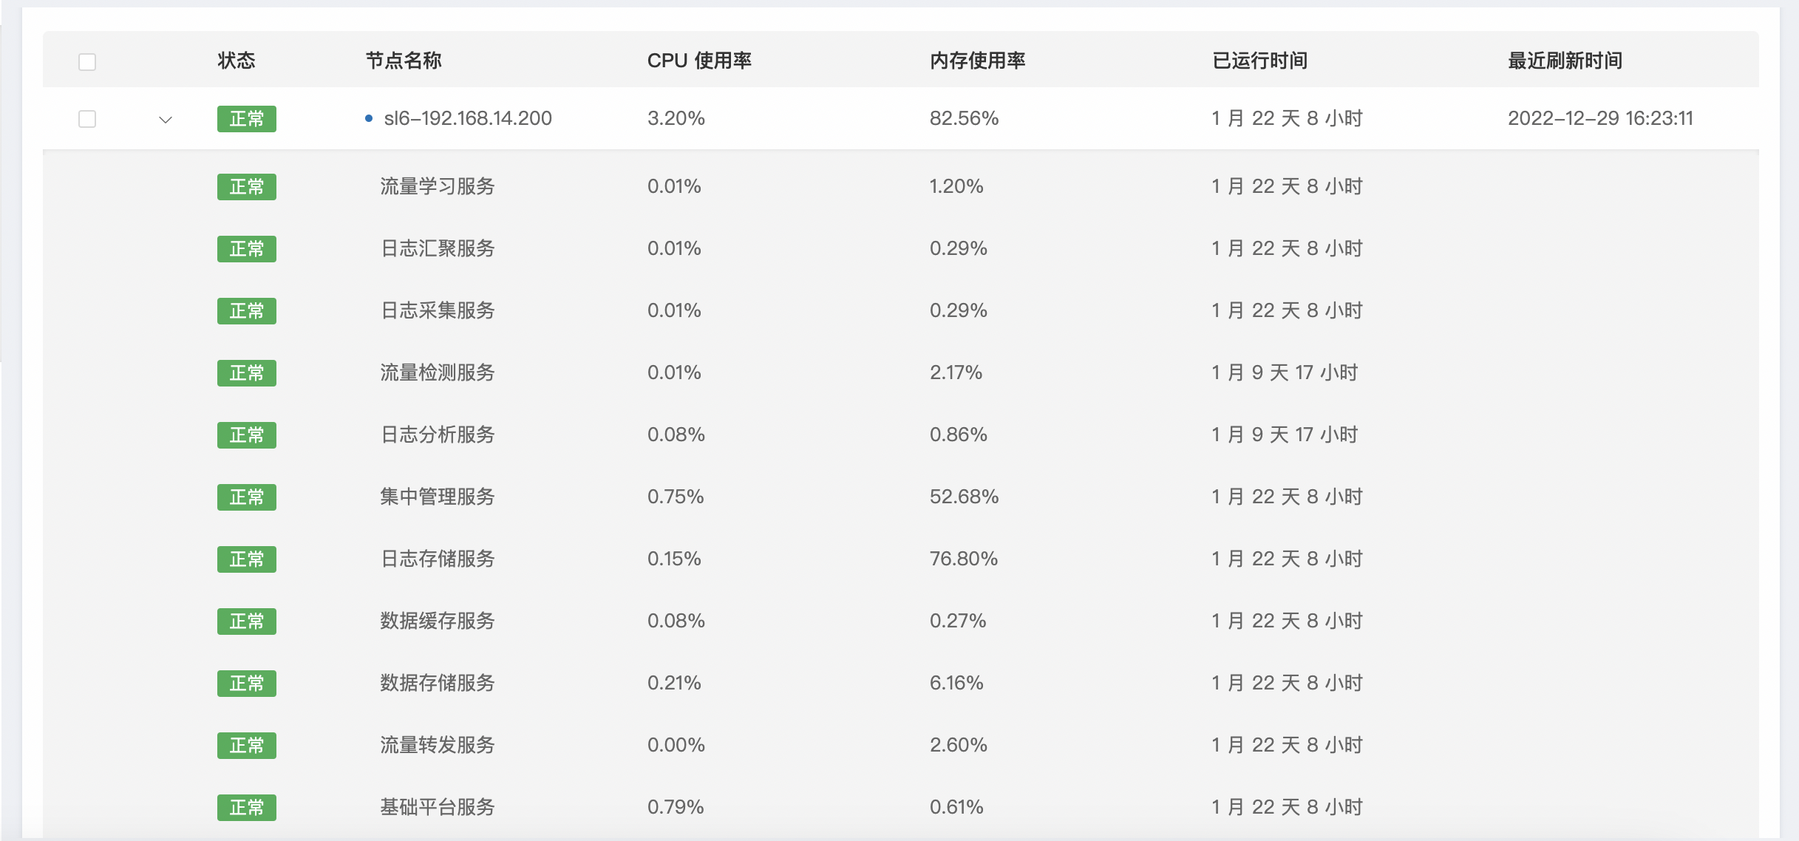Click the 正常 badge for 日志存储服务
Screen dimensions: 1799x841
(x=246, y=559)
